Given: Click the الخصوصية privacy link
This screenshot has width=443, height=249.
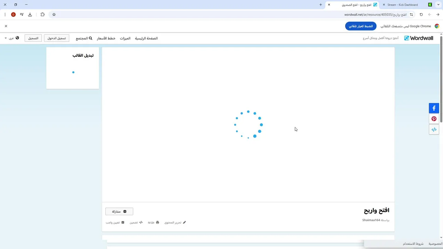Looking at the screenshot, I should click(x=435, y=244).
